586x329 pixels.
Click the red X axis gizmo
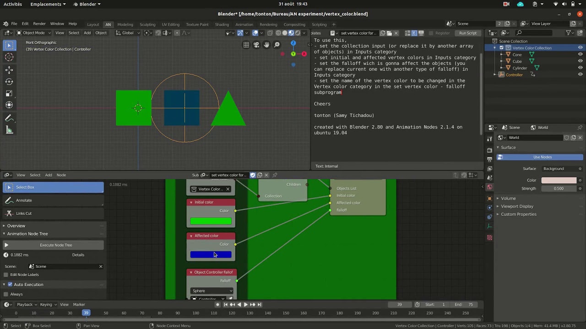304,54
